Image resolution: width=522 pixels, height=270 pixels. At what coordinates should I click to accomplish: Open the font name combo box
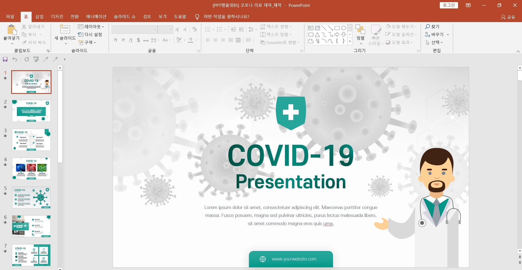(x=135, y=29)
